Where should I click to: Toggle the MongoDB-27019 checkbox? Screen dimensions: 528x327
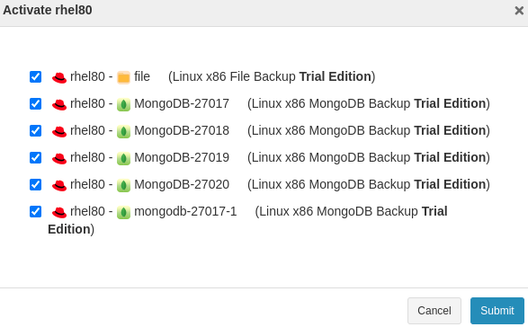point(35,157)
